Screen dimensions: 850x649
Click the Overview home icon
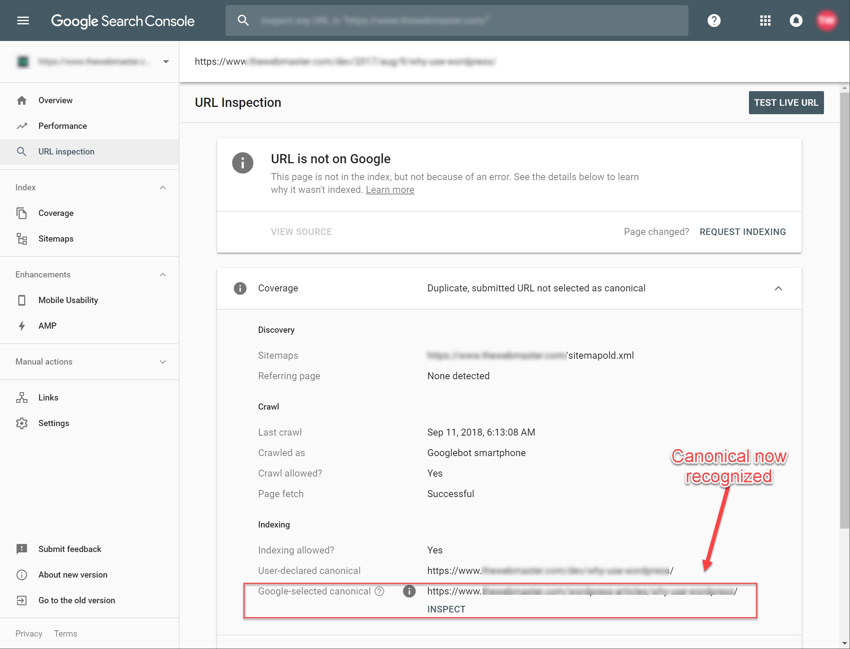[22, 100]
